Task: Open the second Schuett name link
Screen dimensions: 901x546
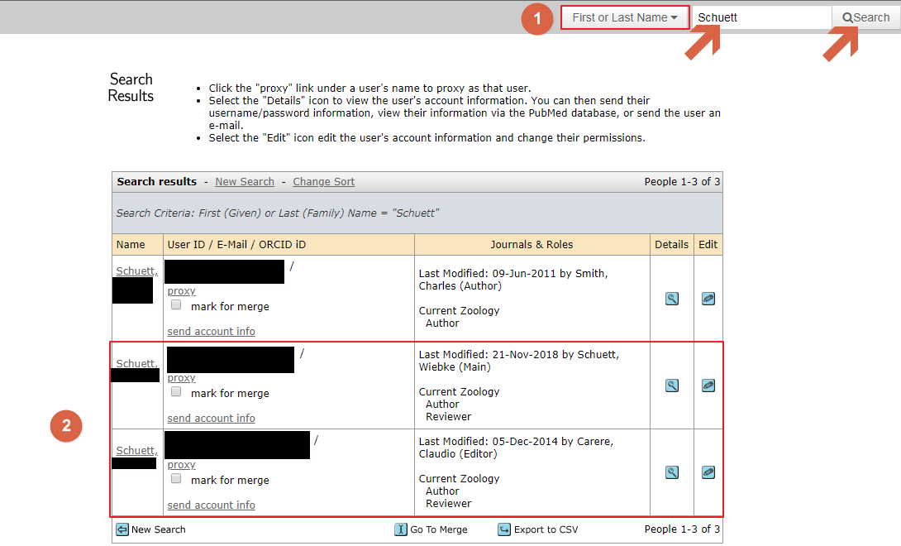Action: (136, 364)
